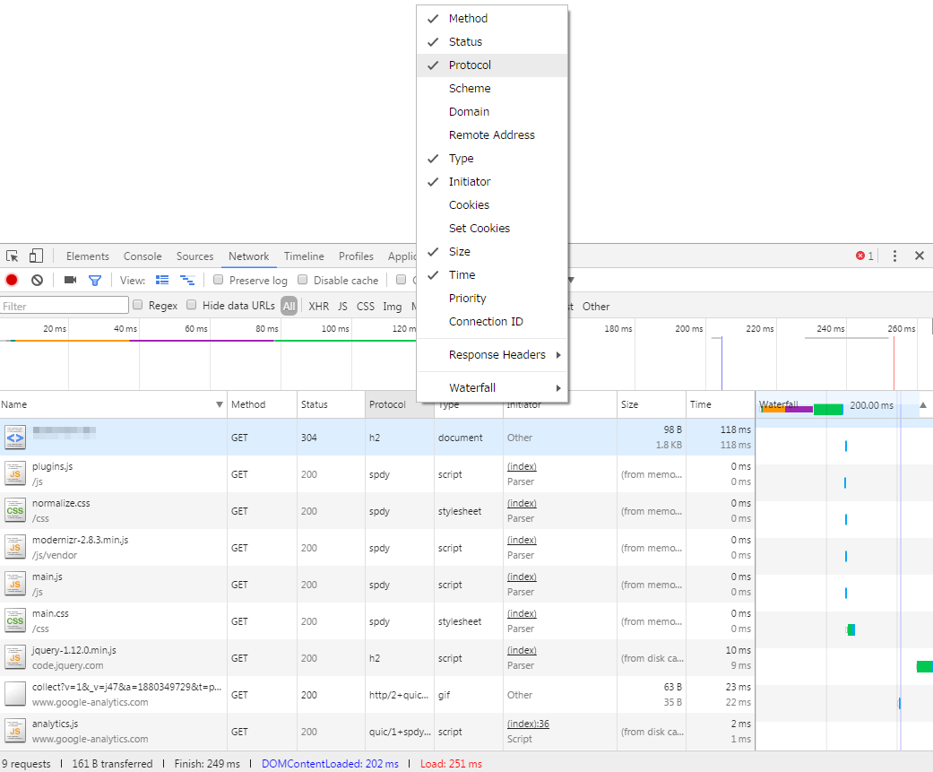Click the analytics.js file icon
Viewport: 933px width, 772px height.
[x=15, y=732]
